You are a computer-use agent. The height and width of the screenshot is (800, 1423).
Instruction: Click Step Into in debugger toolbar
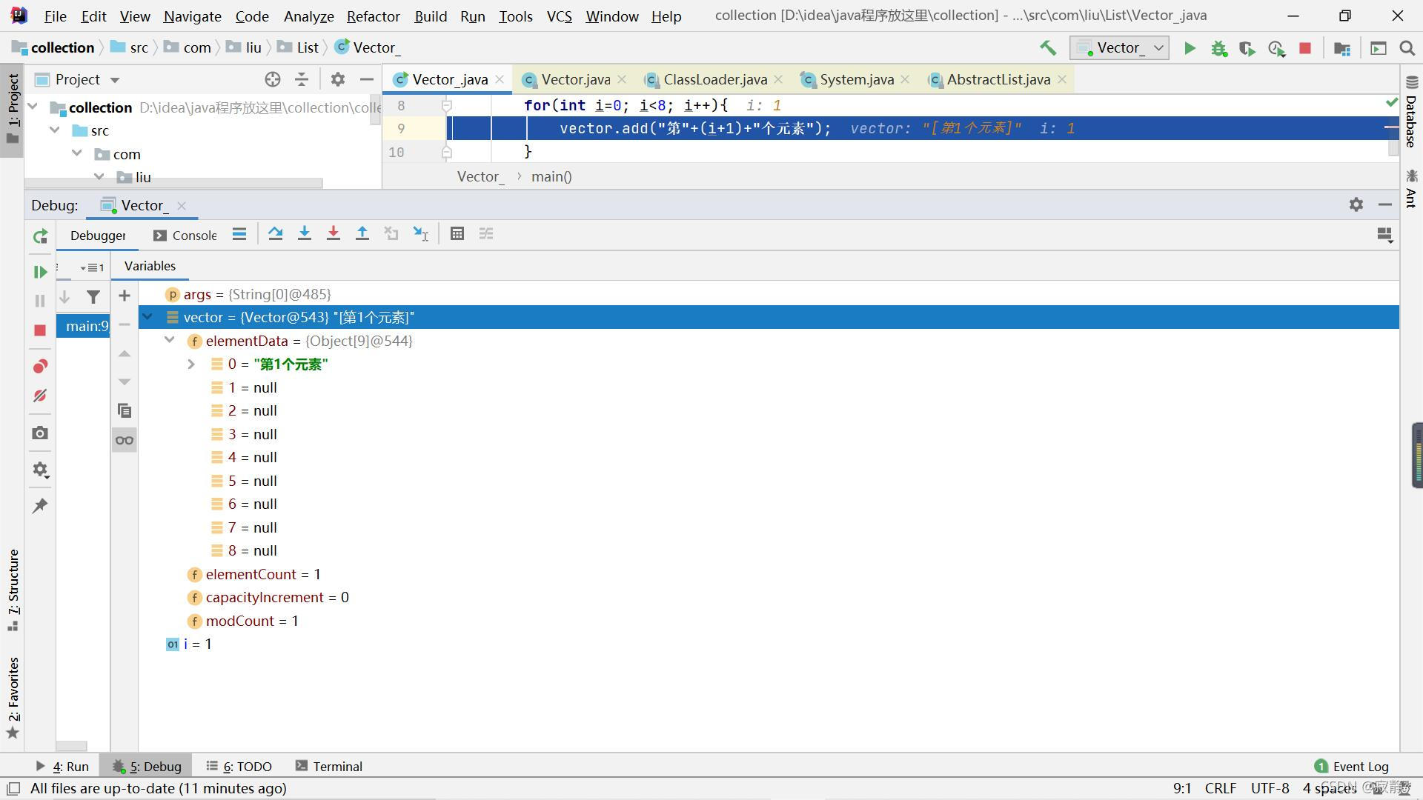tap(305, 234)
